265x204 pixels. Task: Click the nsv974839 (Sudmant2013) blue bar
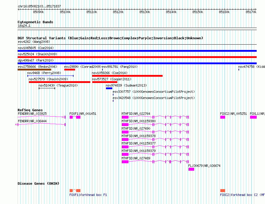[x=109, y=88]
